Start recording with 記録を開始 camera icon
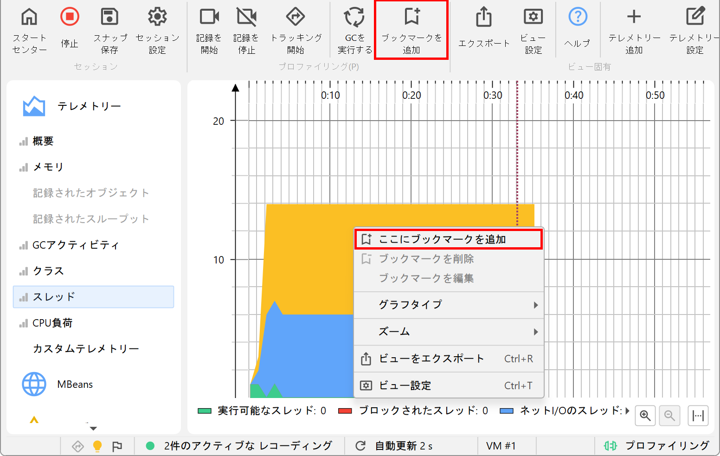 click(209, 18)
